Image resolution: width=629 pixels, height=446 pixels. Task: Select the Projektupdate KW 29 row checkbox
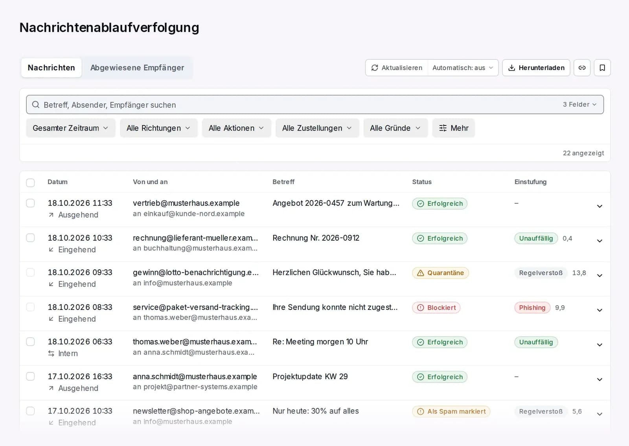click(30, 376)
